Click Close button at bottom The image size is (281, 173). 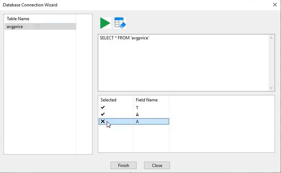coord(157,166)
